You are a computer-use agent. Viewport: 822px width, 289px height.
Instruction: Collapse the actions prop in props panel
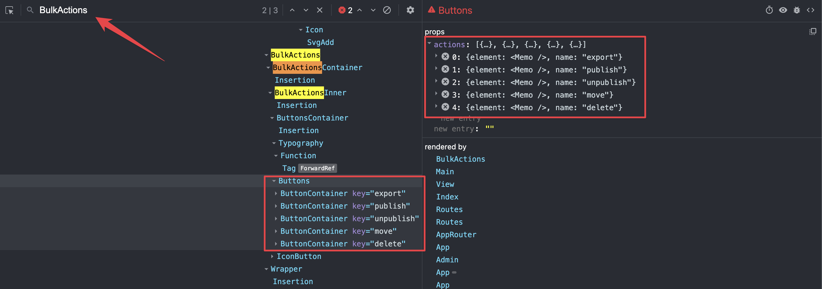[x=429, y=44]
